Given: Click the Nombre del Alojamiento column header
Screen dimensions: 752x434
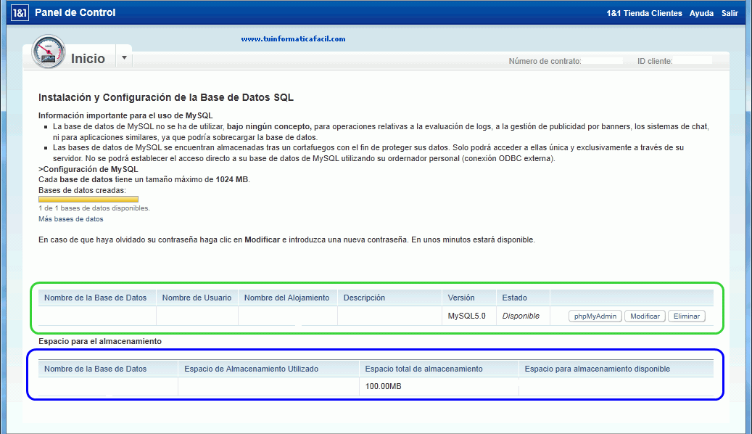Looking at the screenshot, I should 286,298.
